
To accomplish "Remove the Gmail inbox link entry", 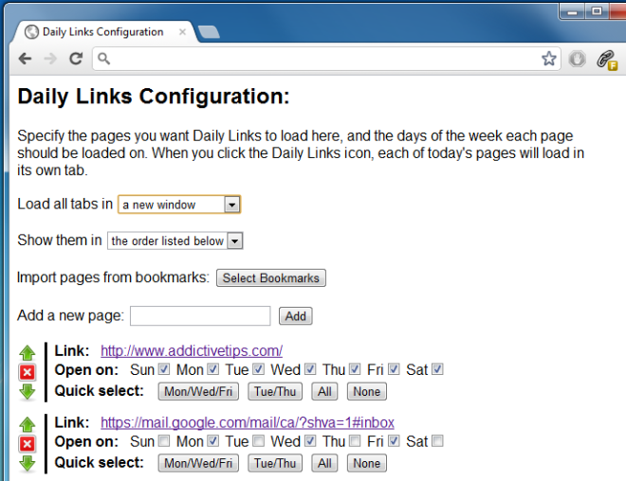I will (28, 444).
